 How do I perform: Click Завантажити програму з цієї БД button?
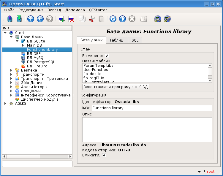116,87
